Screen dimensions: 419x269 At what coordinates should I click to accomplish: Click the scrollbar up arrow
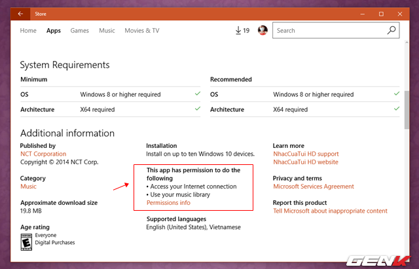(407, 42)
